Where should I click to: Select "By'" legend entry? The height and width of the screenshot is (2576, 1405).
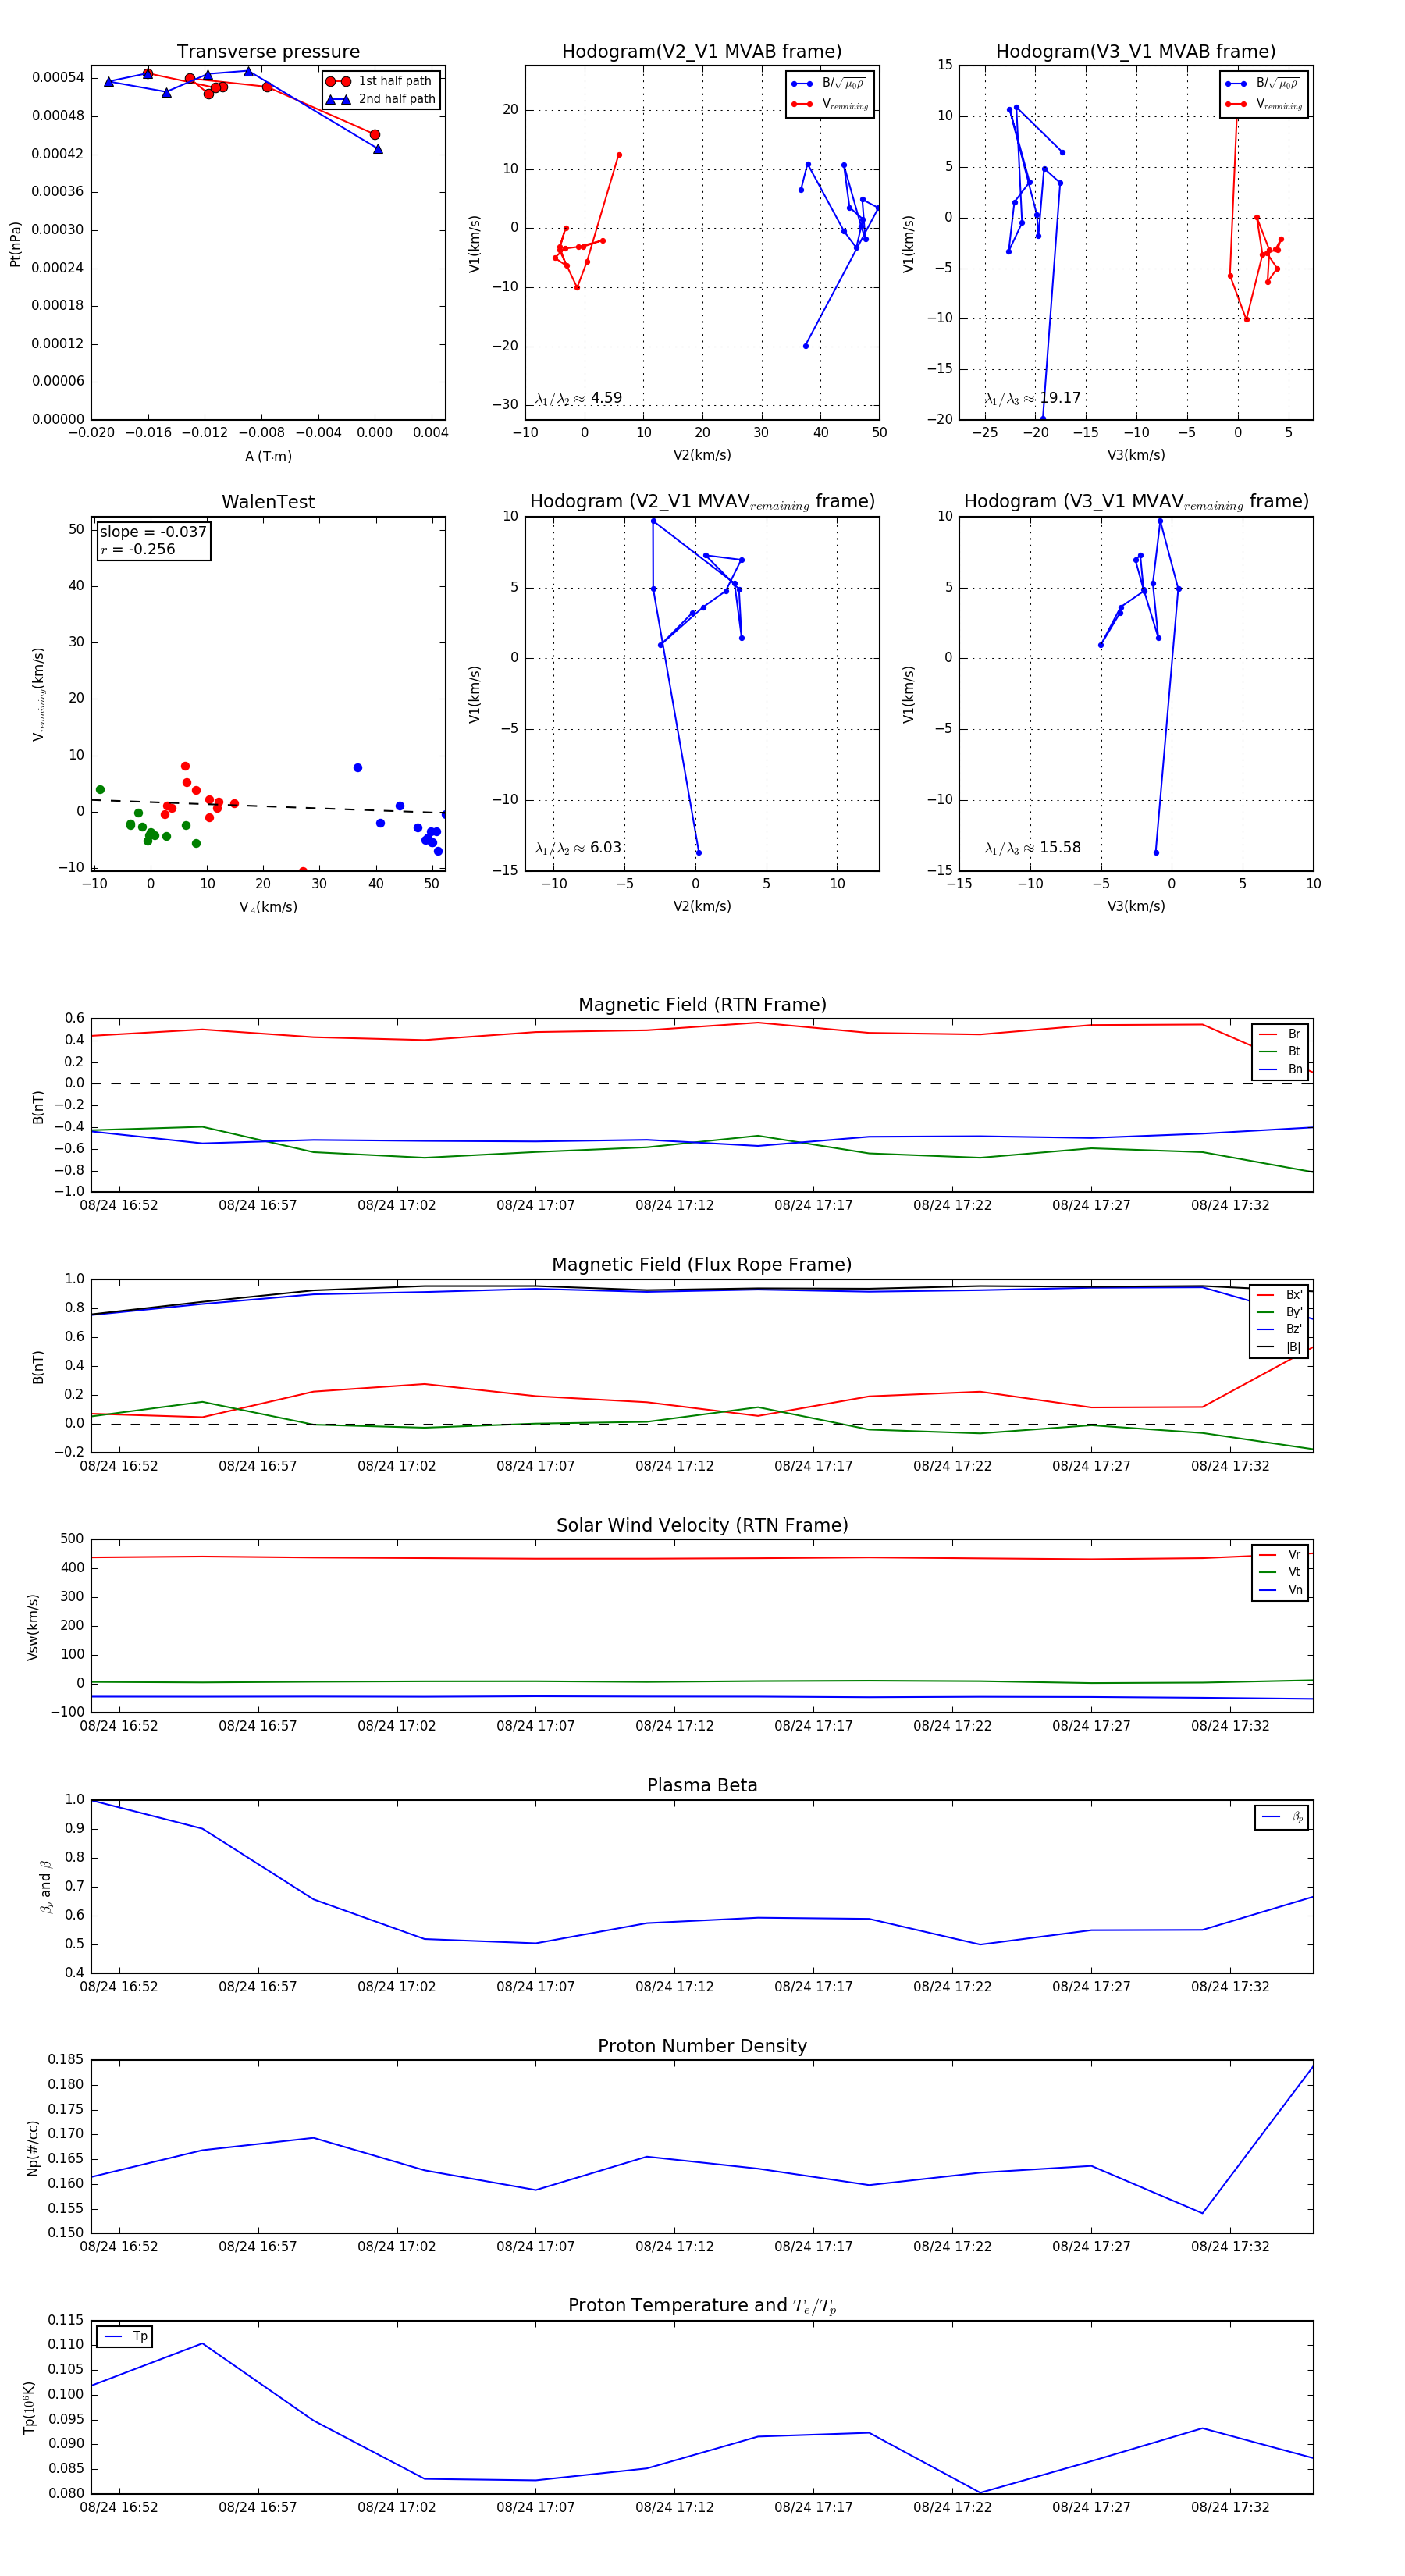[x=1281, y=1312]
